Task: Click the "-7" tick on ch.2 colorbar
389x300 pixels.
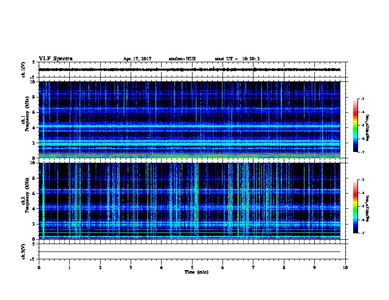Action: (362, 233)
